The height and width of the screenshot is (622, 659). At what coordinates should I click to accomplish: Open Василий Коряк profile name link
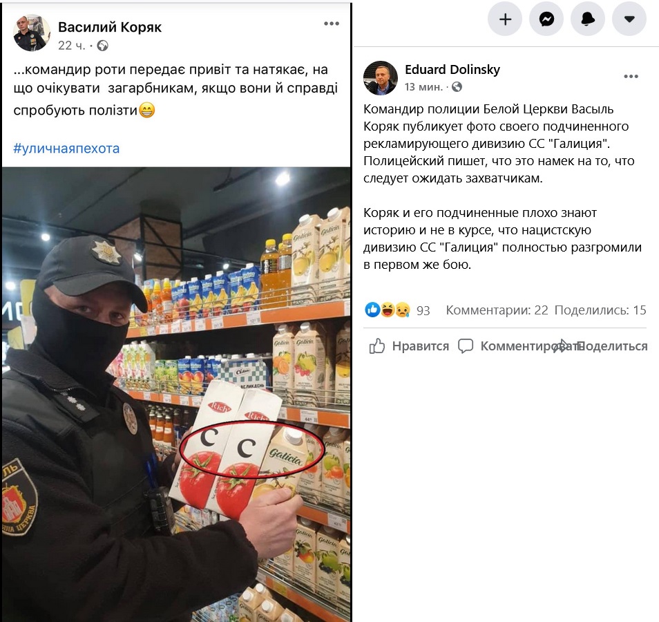110,27
